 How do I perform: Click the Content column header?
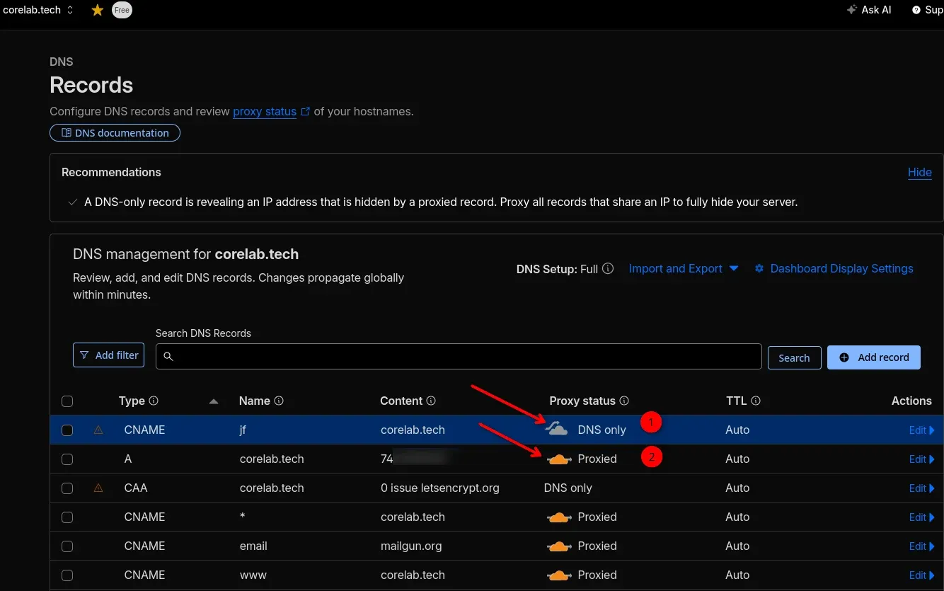click(x=401, y=401)
